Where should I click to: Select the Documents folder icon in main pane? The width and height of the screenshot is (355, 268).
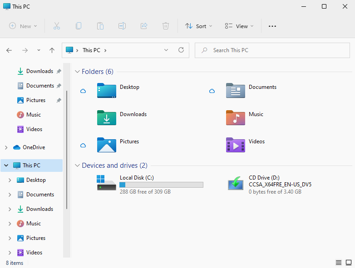click(236, 90)
